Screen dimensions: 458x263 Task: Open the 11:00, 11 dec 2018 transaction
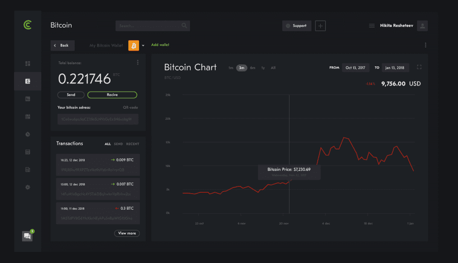[x=98, y=213]
